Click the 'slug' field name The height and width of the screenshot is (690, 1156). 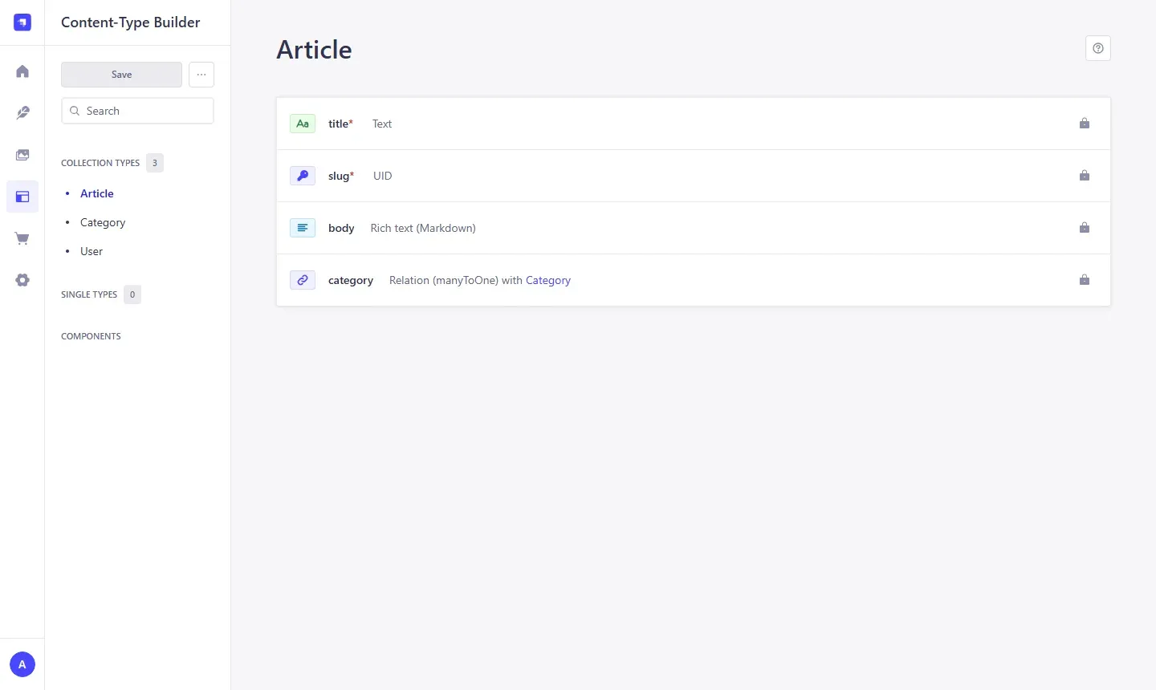click(339, 176)
